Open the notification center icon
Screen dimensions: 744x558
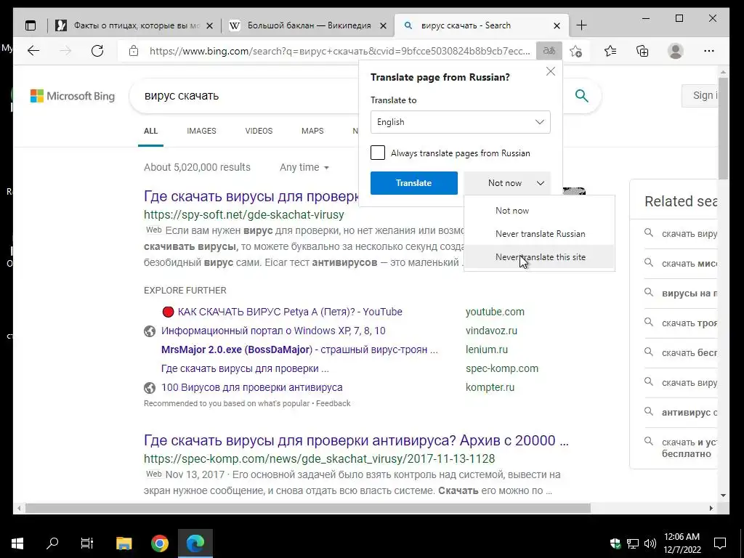point(720,543)
